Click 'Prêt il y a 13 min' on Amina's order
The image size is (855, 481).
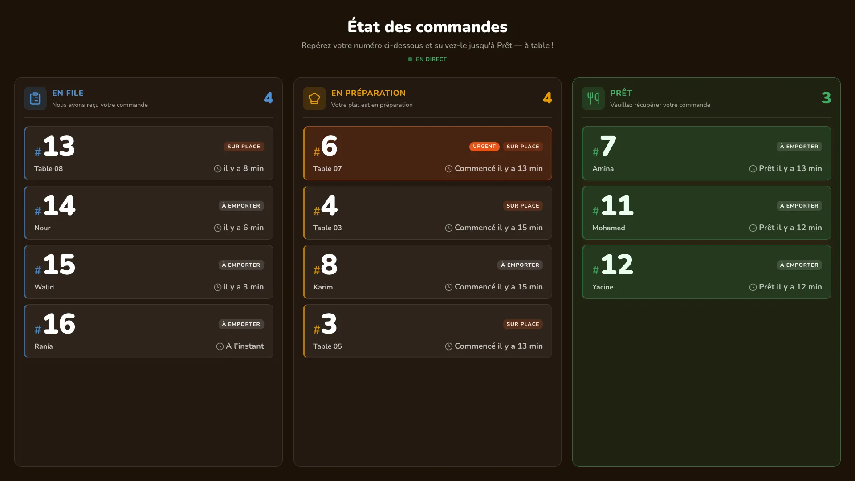pos(790,169)
